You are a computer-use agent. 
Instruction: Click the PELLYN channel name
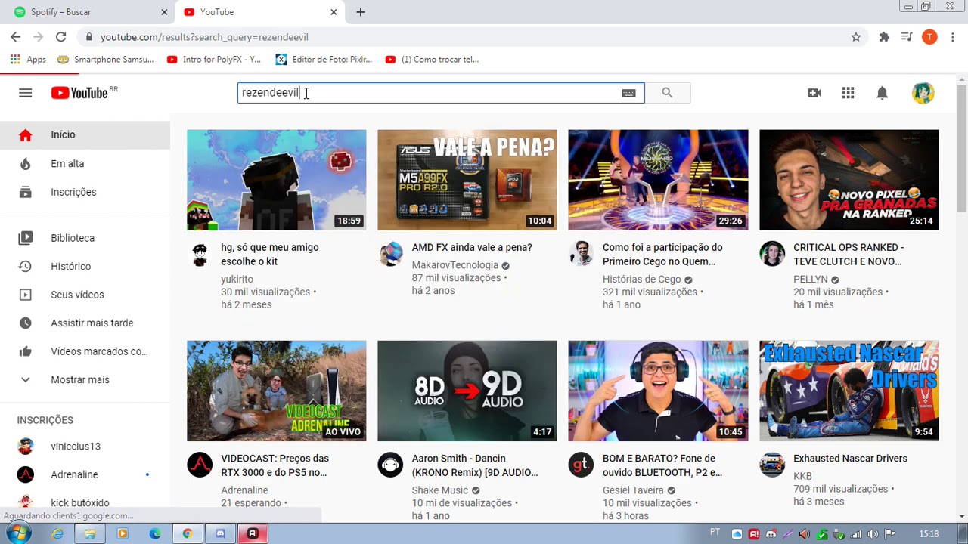pos(810,280)
